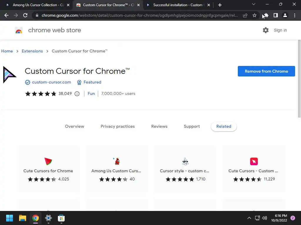This screenshot has width=301, height=225.
Task: Open Cute Cursors - Custom card
Action: pyautogui.click(x=254, y=169)
